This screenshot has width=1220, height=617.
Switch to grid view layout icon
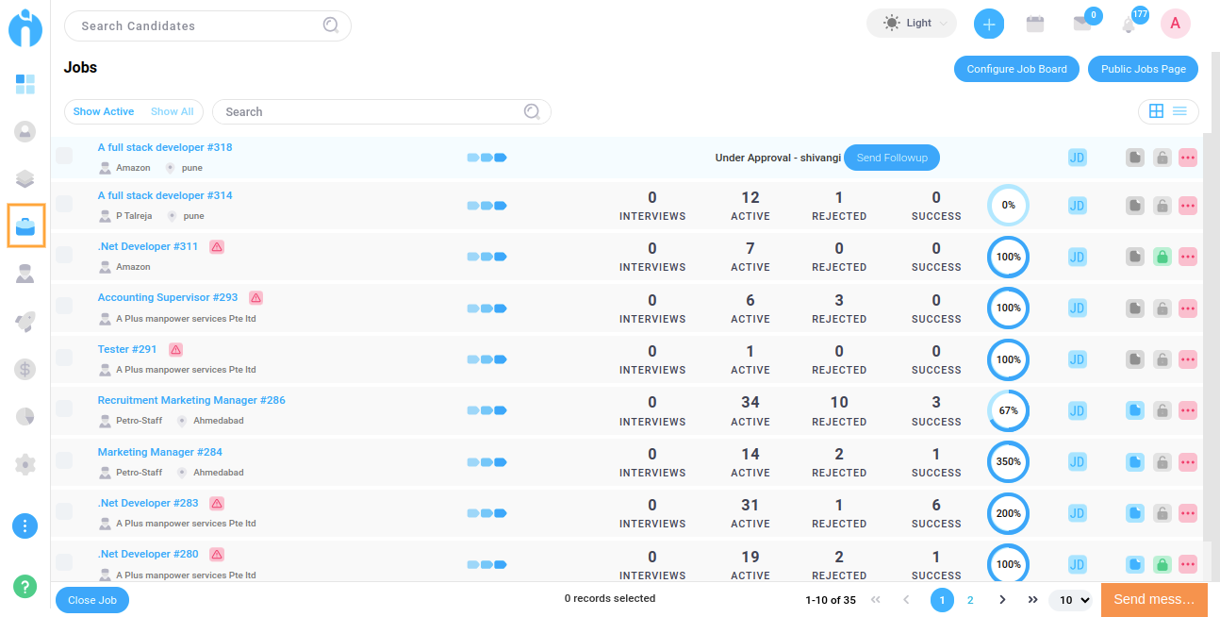click(1156, 111)
